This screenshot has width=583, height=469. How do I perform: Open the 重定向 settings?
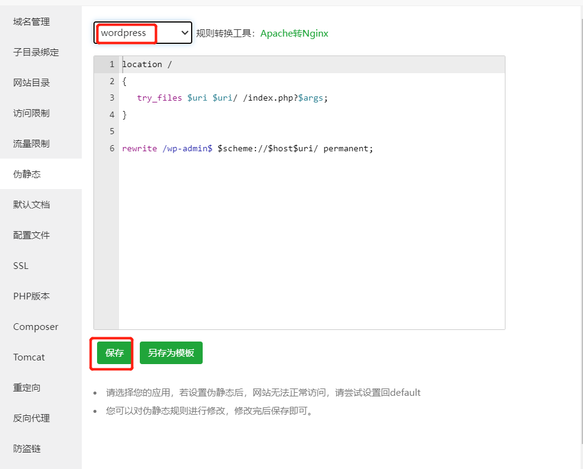coord(26,387)
